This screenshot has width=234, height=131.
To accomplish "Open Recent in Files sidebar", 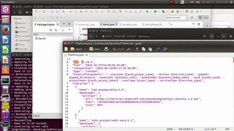I will tap(20, 23).
